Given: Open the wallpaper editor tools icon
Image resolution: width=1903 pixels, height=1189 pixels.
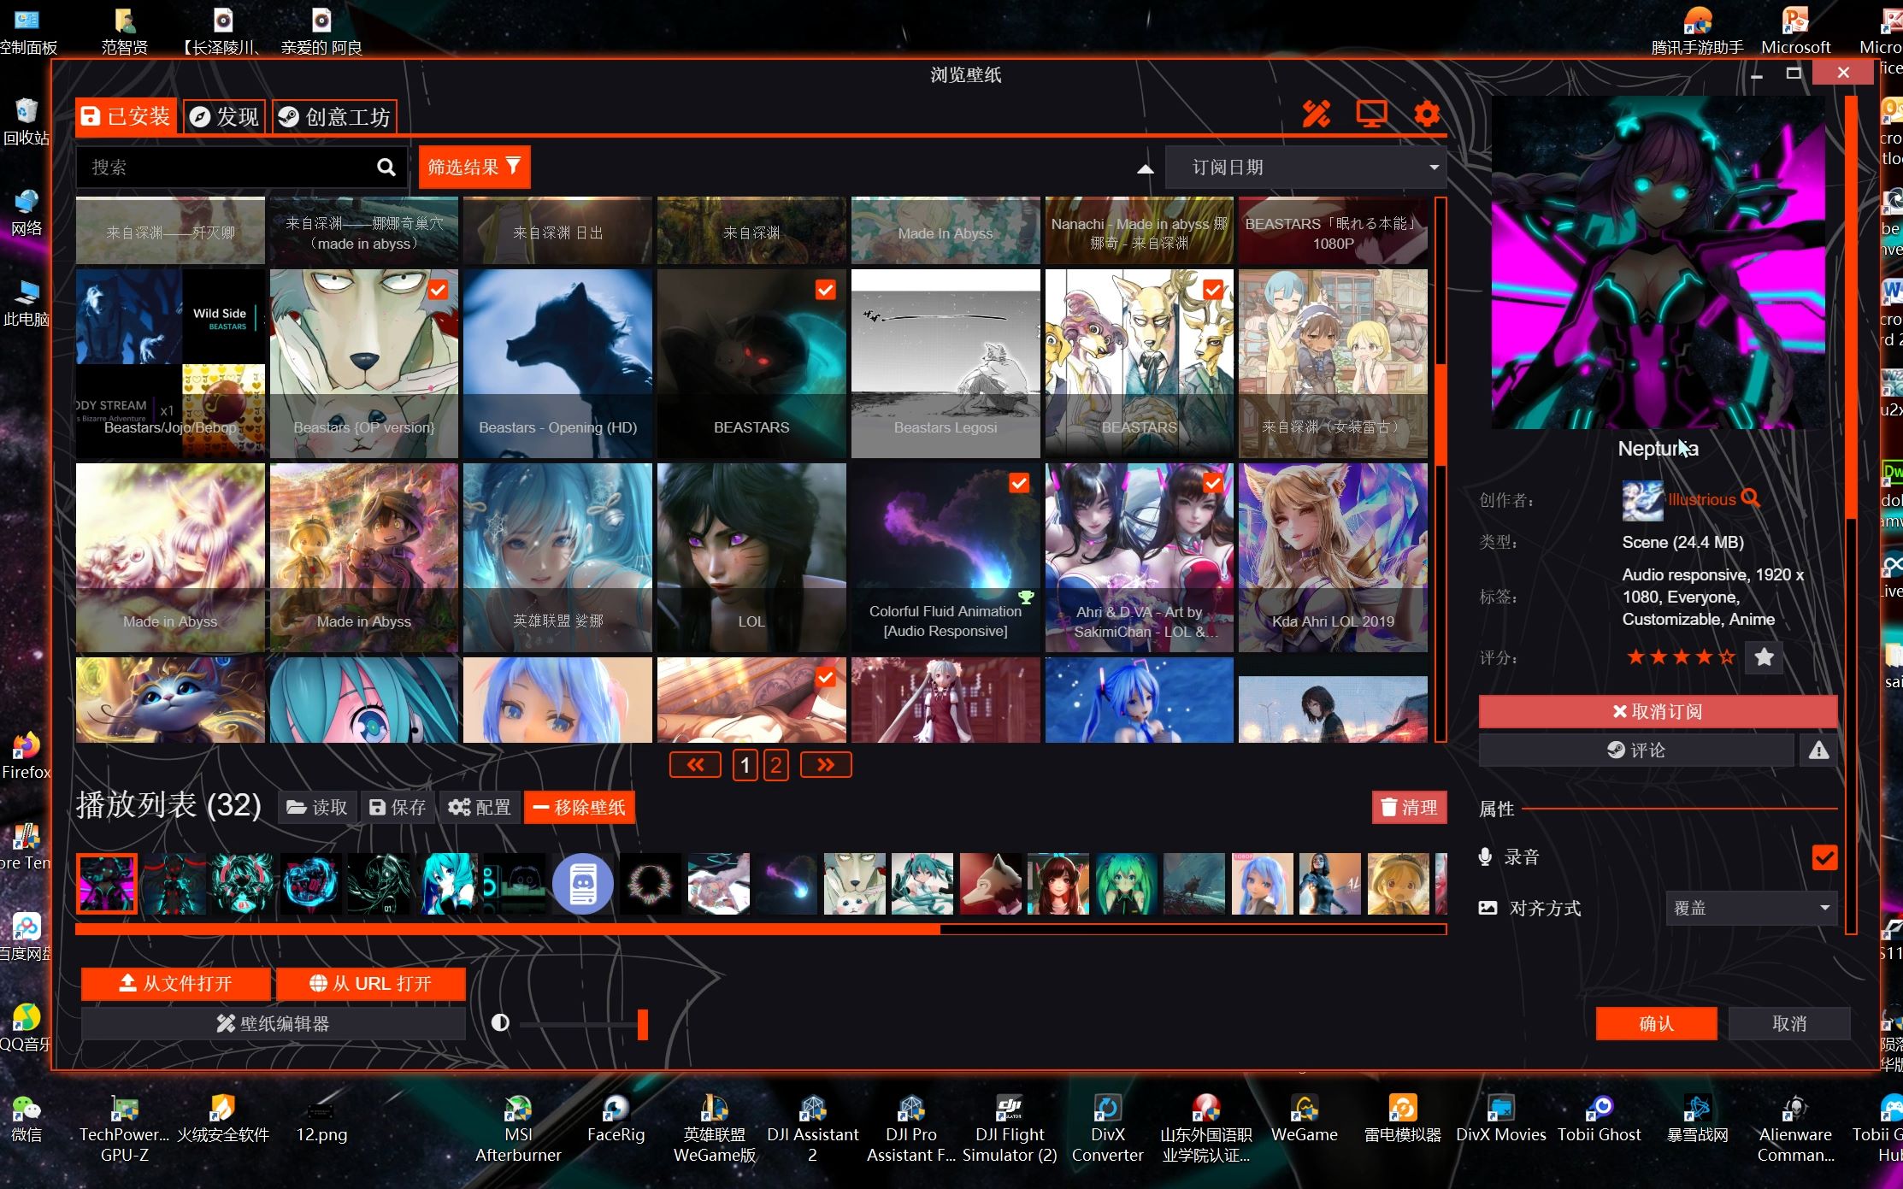Looking at the screenshot, I should coord(1316,114).
